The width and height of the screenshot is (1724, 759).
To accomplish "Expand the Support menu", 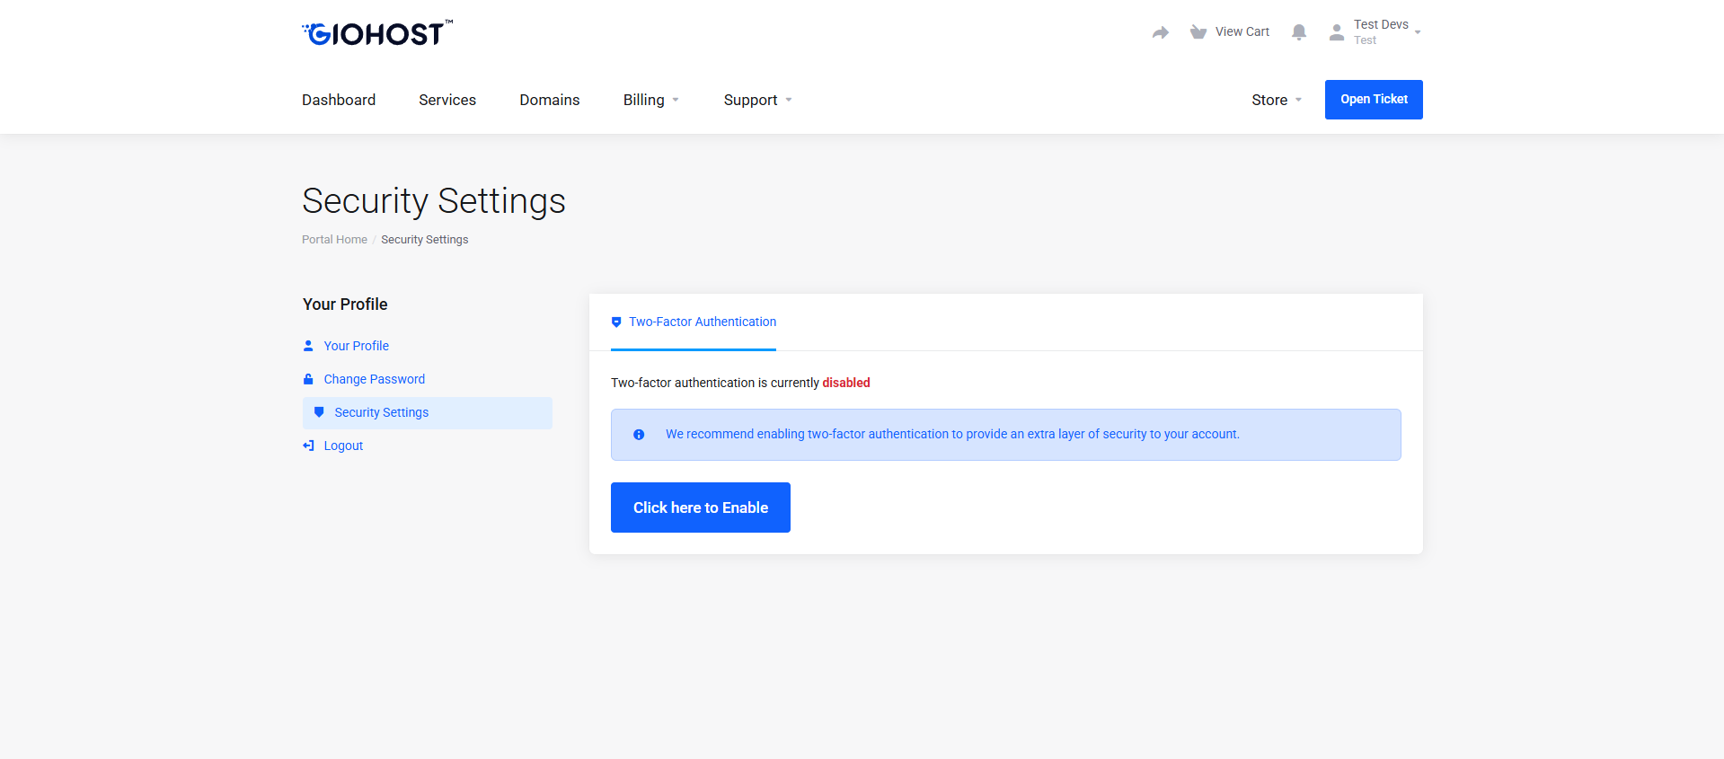I will (x=758, y=100).
